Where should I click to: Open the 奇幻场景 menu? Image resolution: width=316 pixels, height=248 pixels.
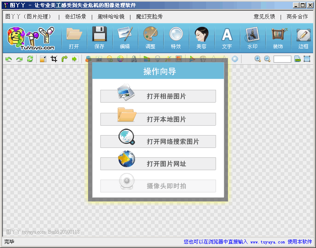tap(75, 16)
